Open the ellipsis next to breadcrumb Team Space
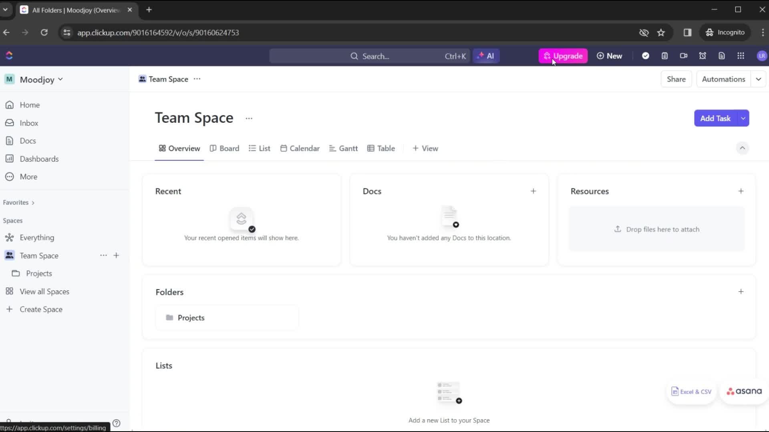Image resolution: width=769 pixels, height=432 pixels. pyautogui.click(x=197, y=79)
